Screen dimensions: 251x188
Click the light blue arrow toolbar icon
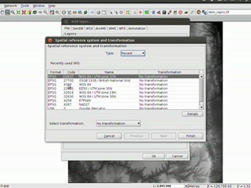coord(92,12)
